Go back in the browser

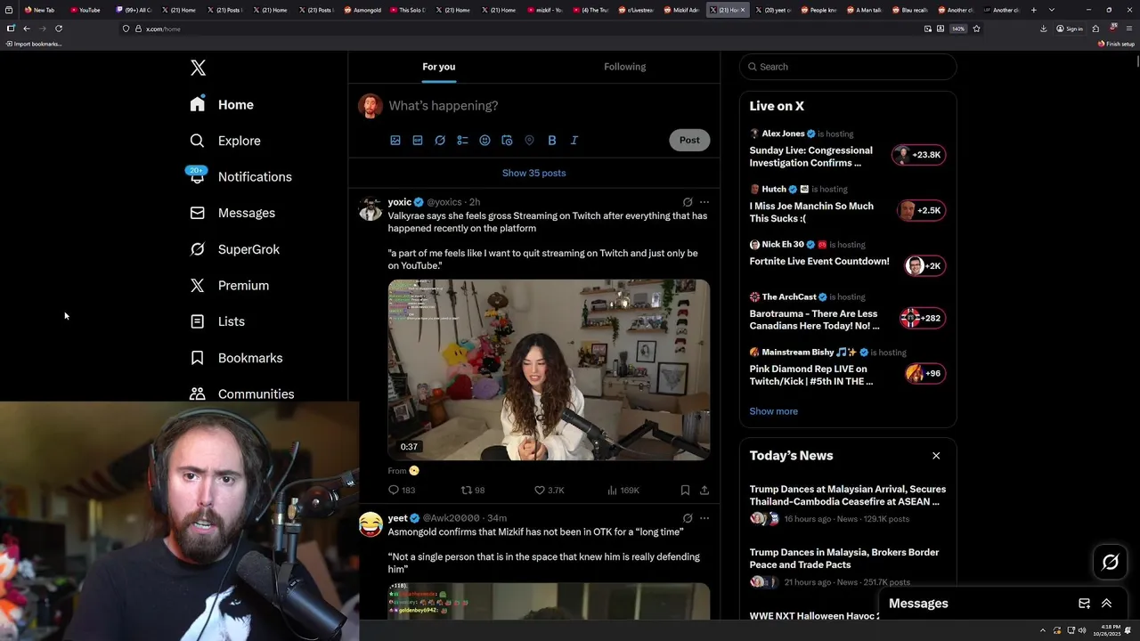pyautogui.click(x=27, y=28)
